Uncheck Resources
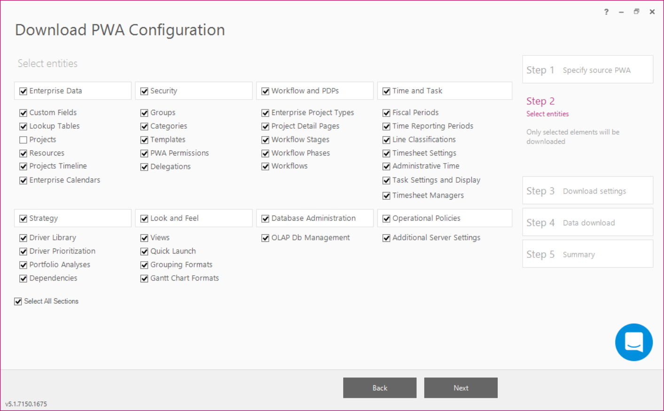The image size is (664, 411). (x=23, y=153)
